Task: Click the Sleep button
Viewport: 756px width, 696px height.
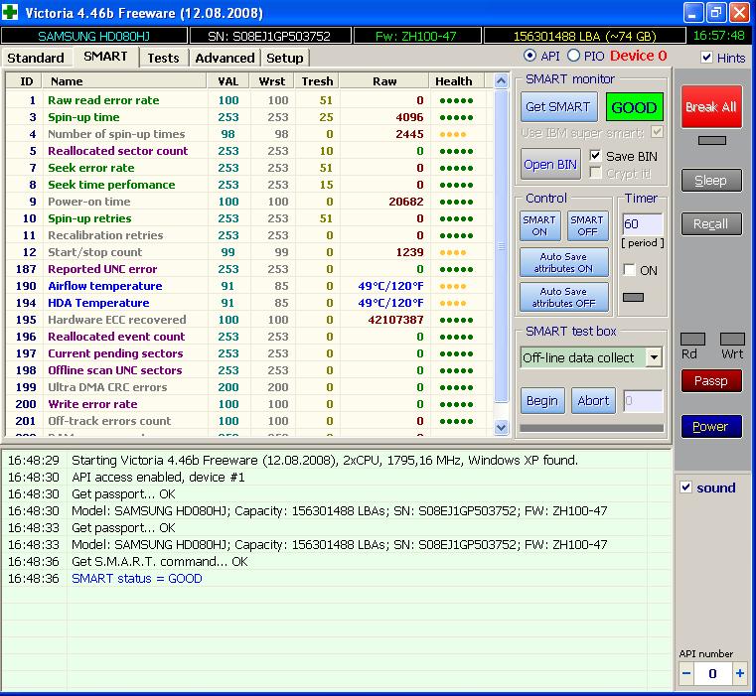Action: (711, 181)
